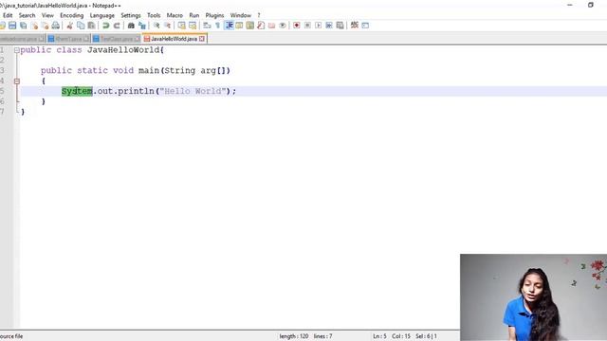Open the View menu

point(47,15)
